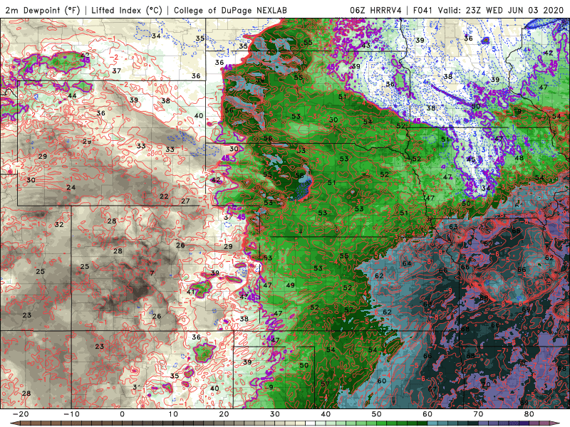Click the 'F041' forecast hour text
Screen dimensions: 570x427
point(423,10)
